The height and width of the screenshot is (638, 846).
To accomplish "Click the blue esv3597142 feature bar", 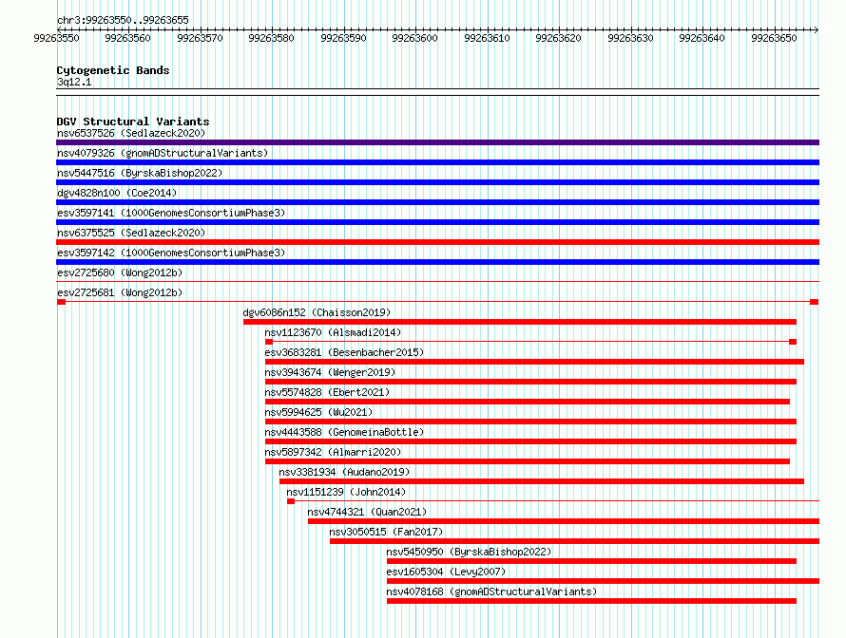I will (437, 262).
